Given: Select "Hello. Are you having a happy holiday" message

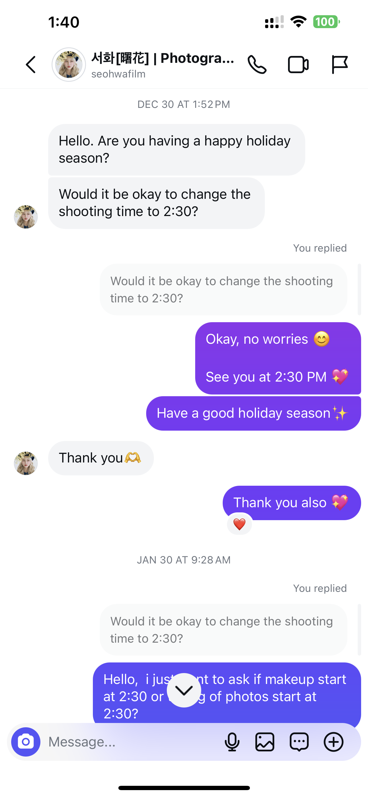Looking at the screenshot, I should click(176, 149).
